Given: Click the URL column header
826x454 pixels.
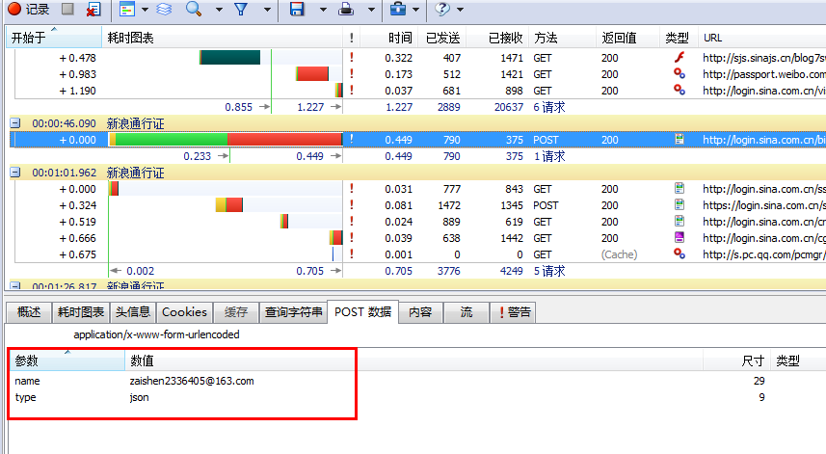Looking at the screenshot, I should coord(761,38).
